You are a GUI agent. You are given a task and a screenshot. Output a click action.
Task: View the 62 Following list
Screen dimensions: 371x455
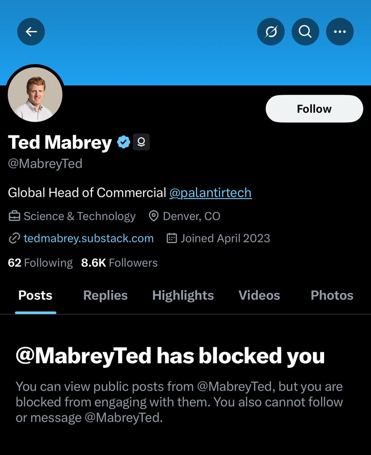tap(40, 263)
